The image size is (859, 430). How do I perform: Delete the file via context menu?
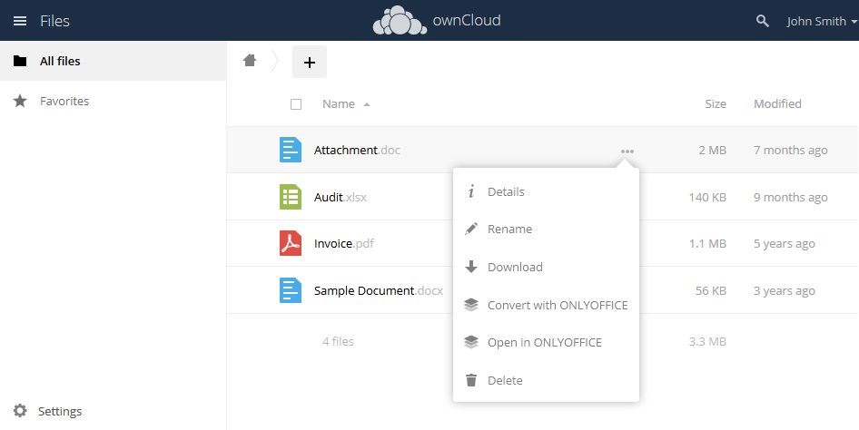point(505,380)
